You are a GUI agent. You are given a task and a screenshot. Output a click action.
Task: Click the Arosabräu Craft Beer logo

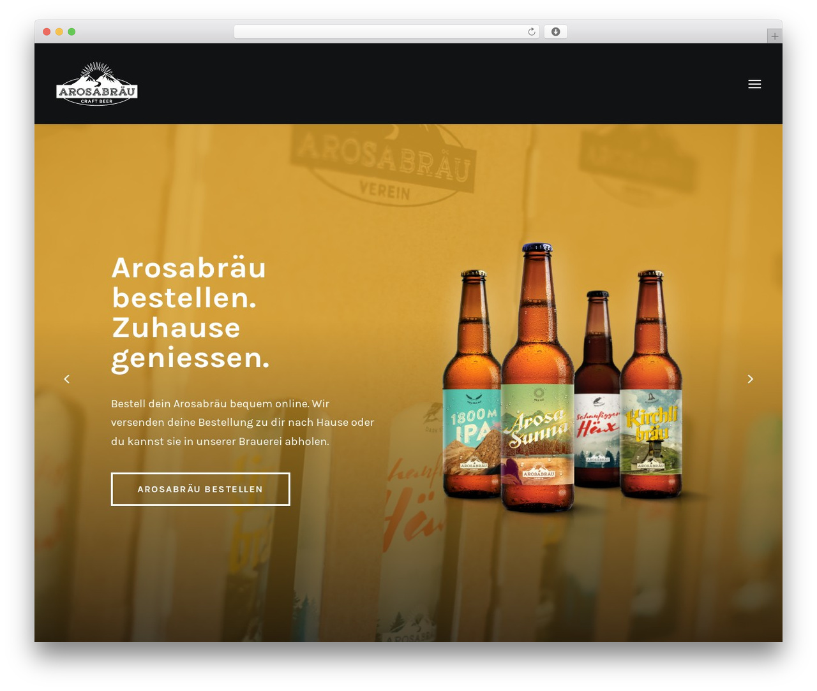pyautogui.click(x=97, y=84)
